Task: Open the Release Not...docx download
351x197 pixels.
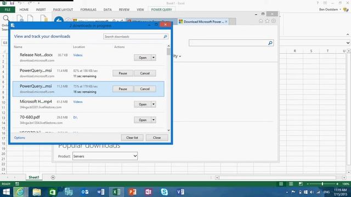Action: pyautogui.click(x=143, y=57)
